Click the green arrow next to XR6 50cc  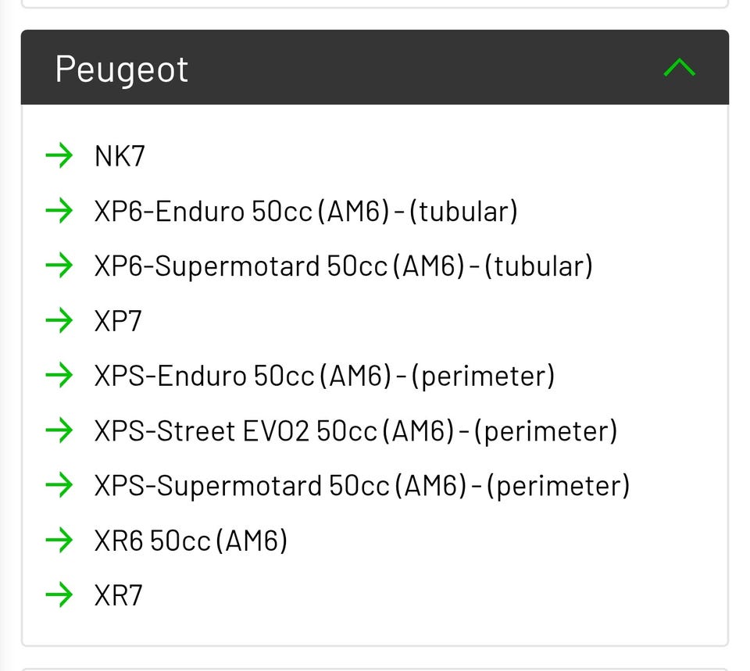click(59, 540)
